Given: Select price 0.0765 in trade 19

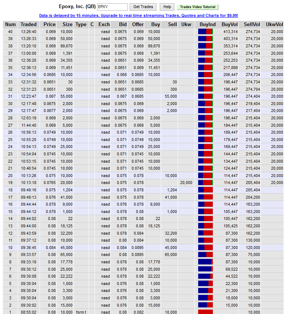Looking at the screenshot, I should coord(49,183).
